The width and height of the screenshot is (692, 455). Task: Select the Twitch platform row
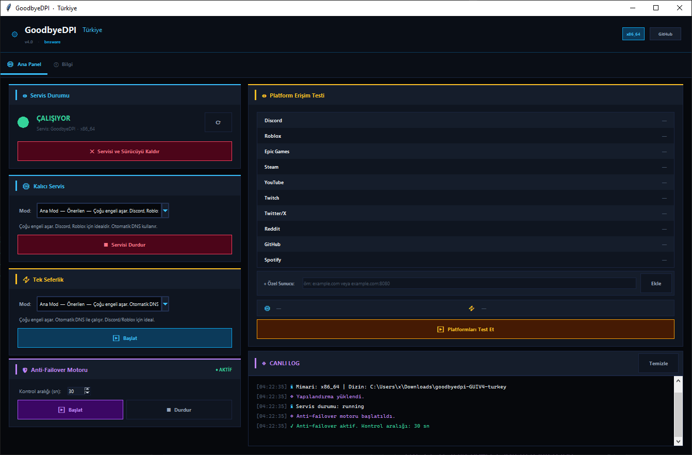pyautogui.click(x=466, y=198)
